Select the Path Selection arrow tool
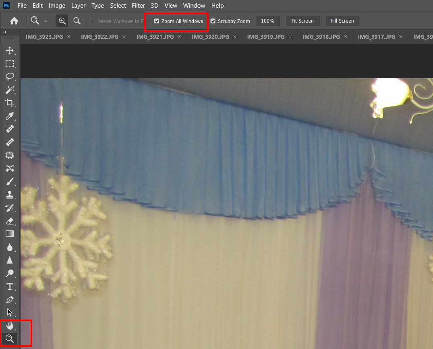 (x=10, y=313)
